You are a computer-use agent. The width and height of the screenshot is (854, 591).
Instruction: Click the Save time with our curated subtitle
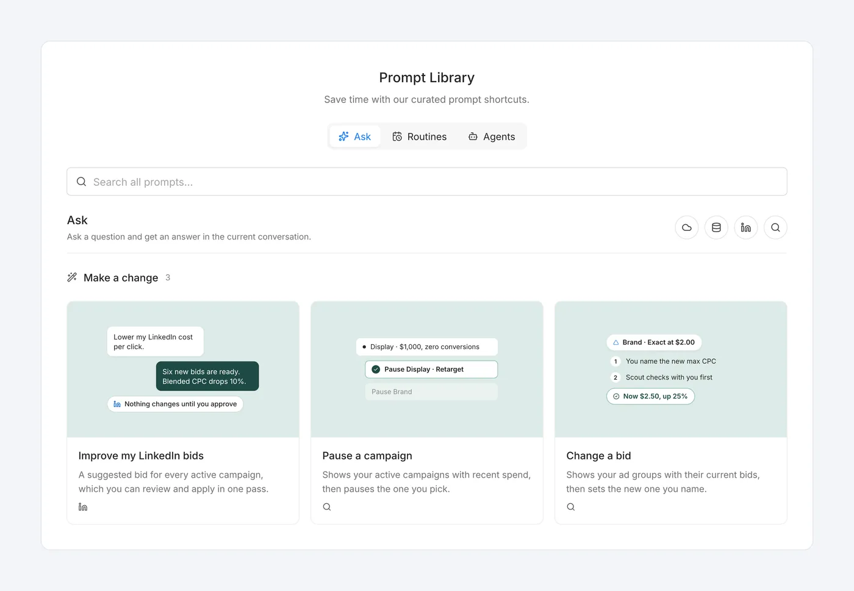click(427, 99)
